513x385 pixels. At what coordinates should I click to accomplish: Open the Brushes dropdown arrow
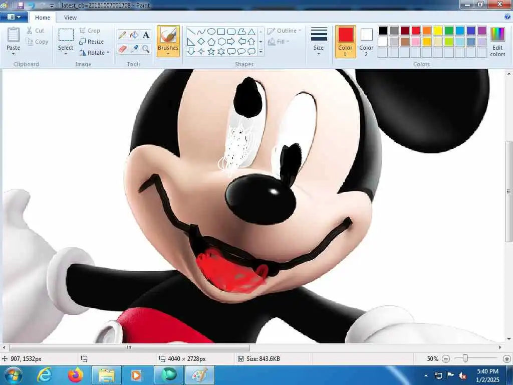click(x=168, y=54)
